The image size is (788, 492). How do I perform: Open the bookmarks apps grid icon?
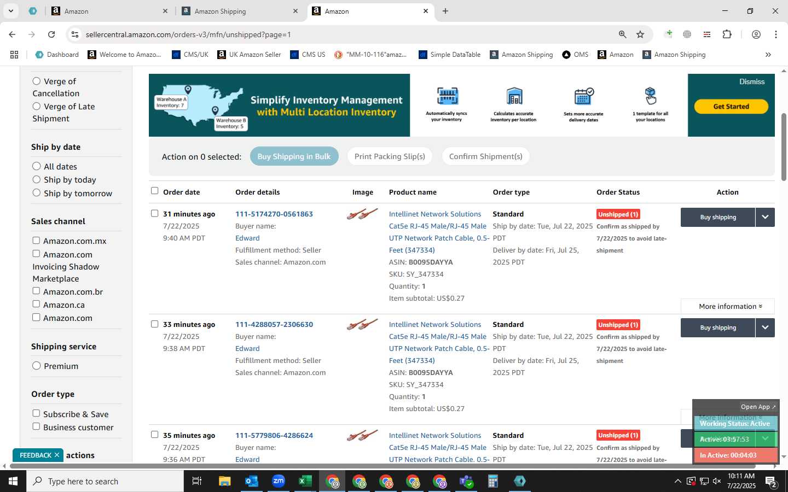pyautogui.click(x=14, y=55)
